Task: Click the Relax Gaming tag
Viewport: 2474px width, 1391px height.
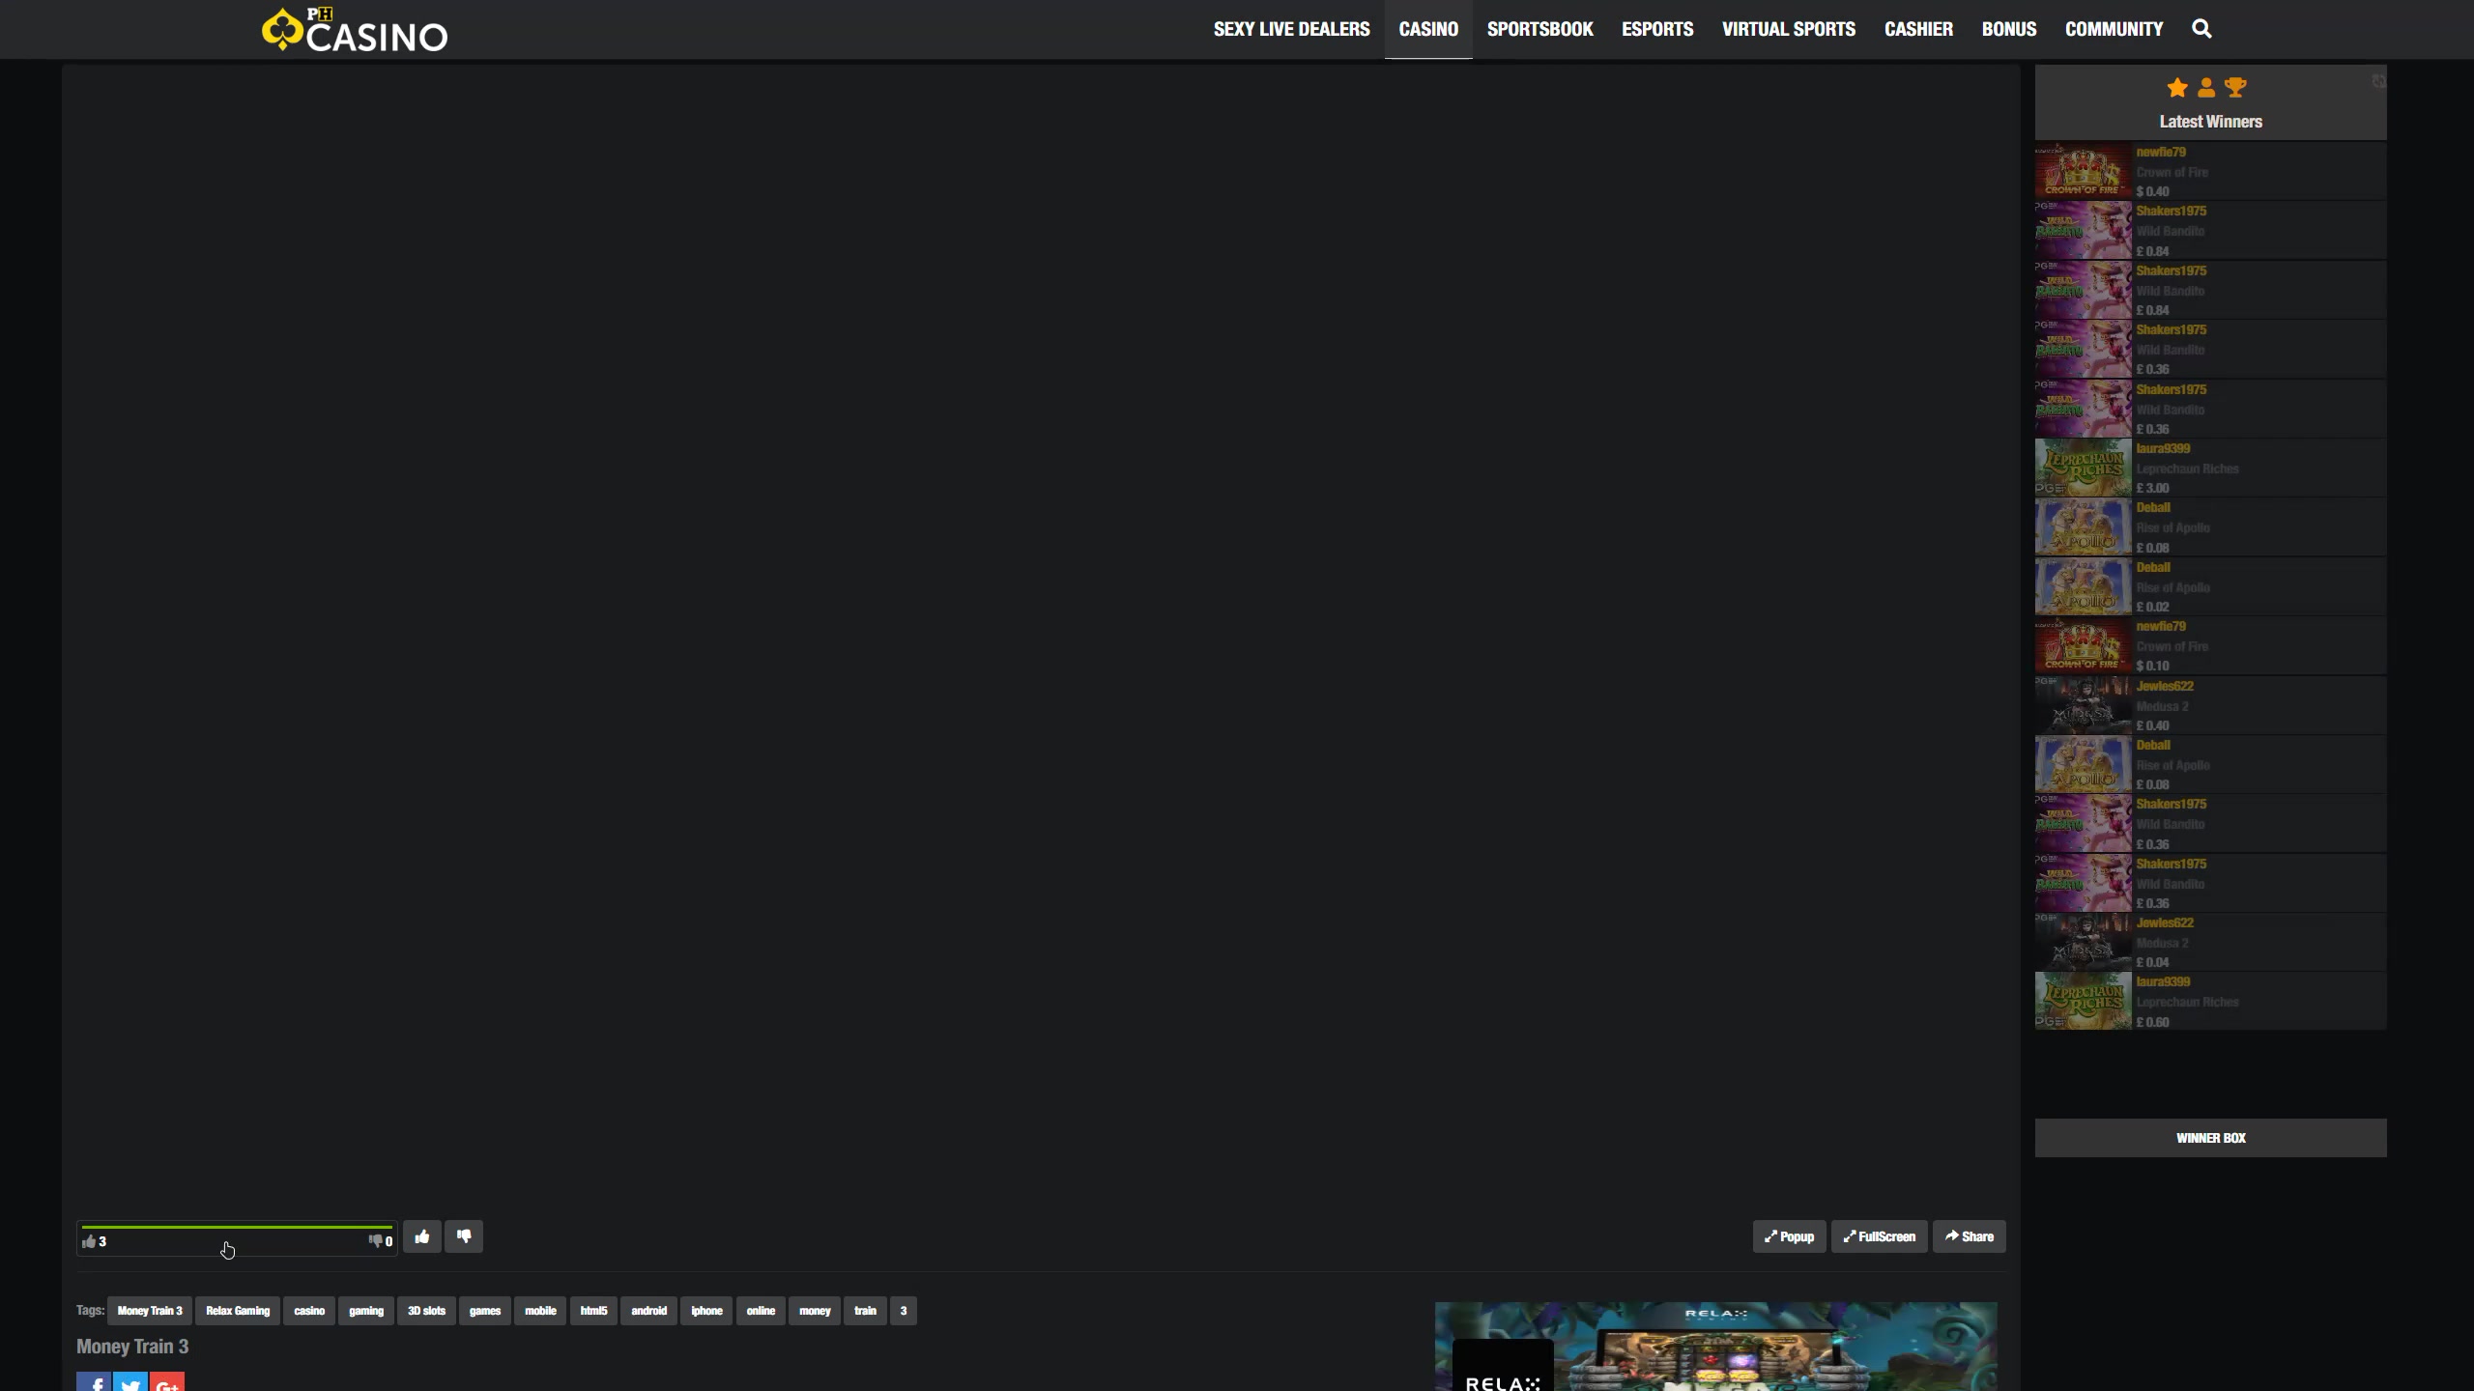Action: (238, 1311)
